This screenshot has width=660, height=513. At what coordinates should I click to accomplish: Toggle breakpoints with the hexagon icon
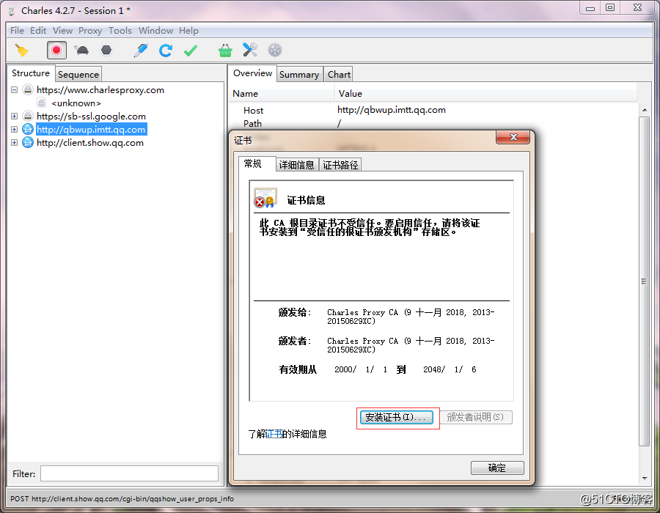tap(106, 51)
